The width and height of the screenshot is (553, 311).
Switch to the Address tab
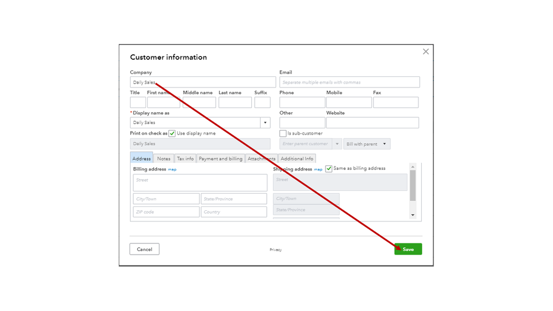[141, 158]
